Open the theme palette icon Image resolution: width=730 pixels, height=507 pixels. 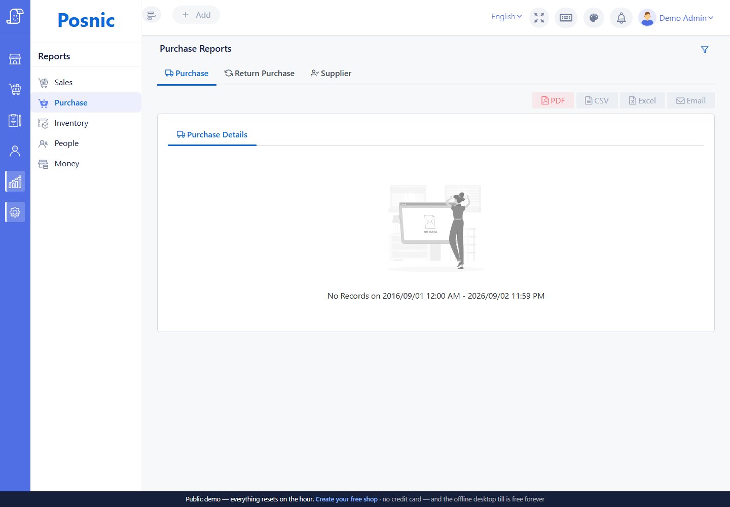[x=594, y=18]
